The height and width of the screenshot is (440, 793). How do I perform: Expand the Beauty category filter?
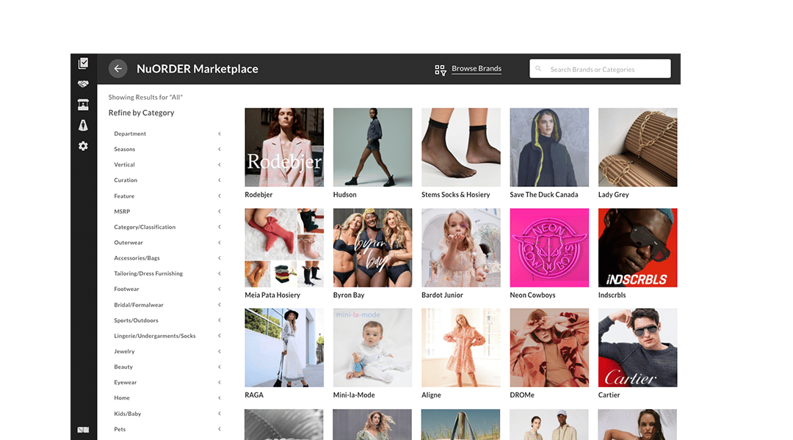(167, 367)
